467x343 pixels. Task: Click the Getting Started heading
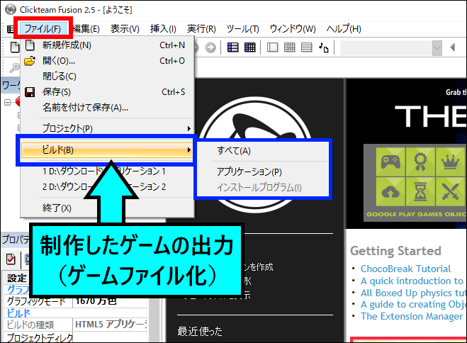tap(395, 251)
